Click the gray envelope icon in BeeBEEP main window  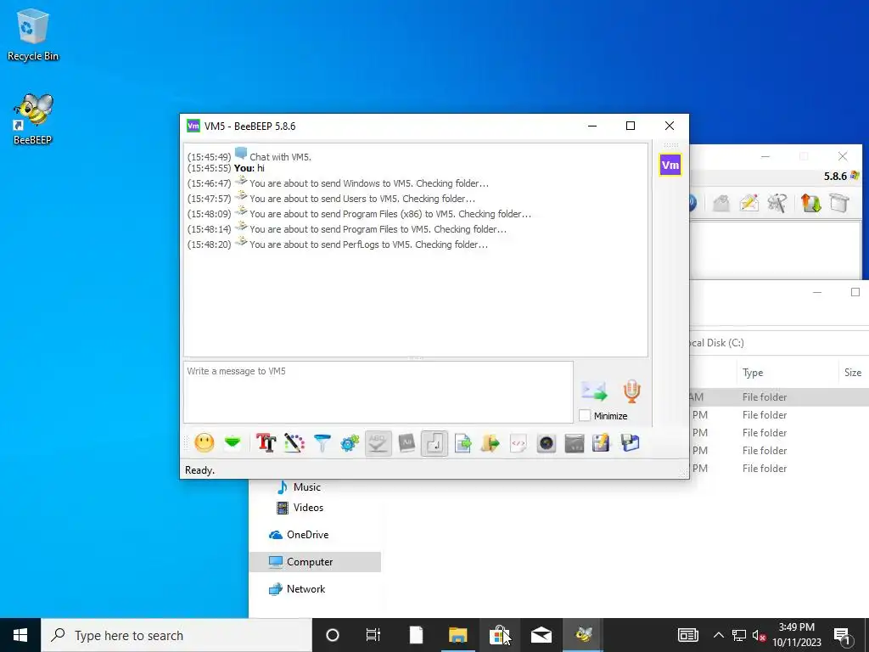(x=721, y=203)
